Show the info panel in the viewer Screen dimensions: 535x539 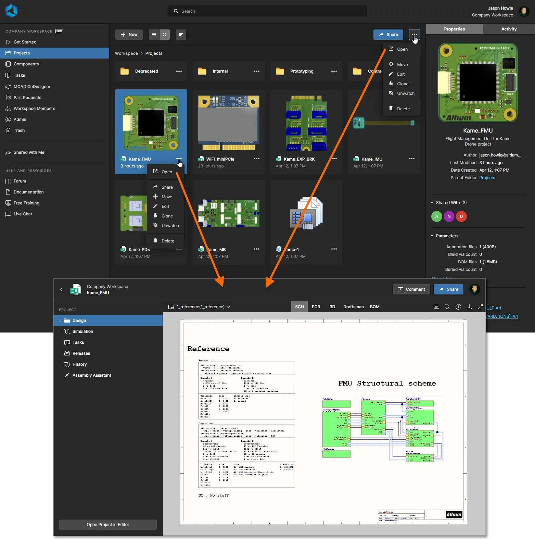[x=458, y=307]
